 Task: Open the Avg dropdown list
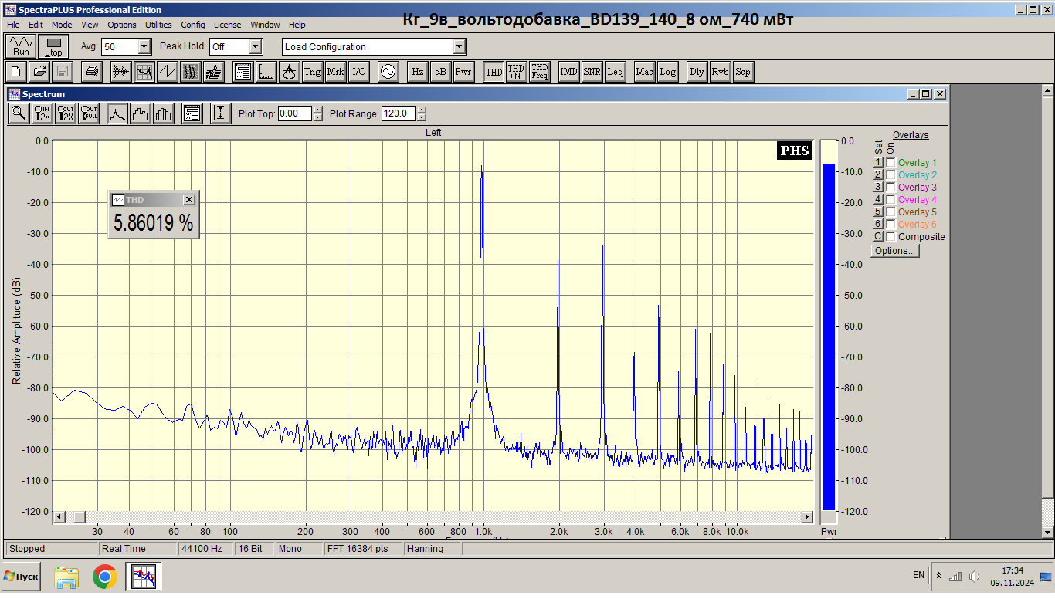tap(144, 46)
